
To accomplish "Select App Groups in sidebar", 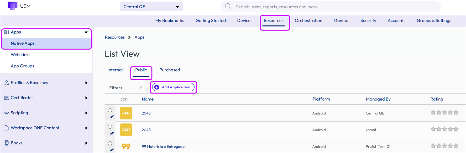I will 22,66.
